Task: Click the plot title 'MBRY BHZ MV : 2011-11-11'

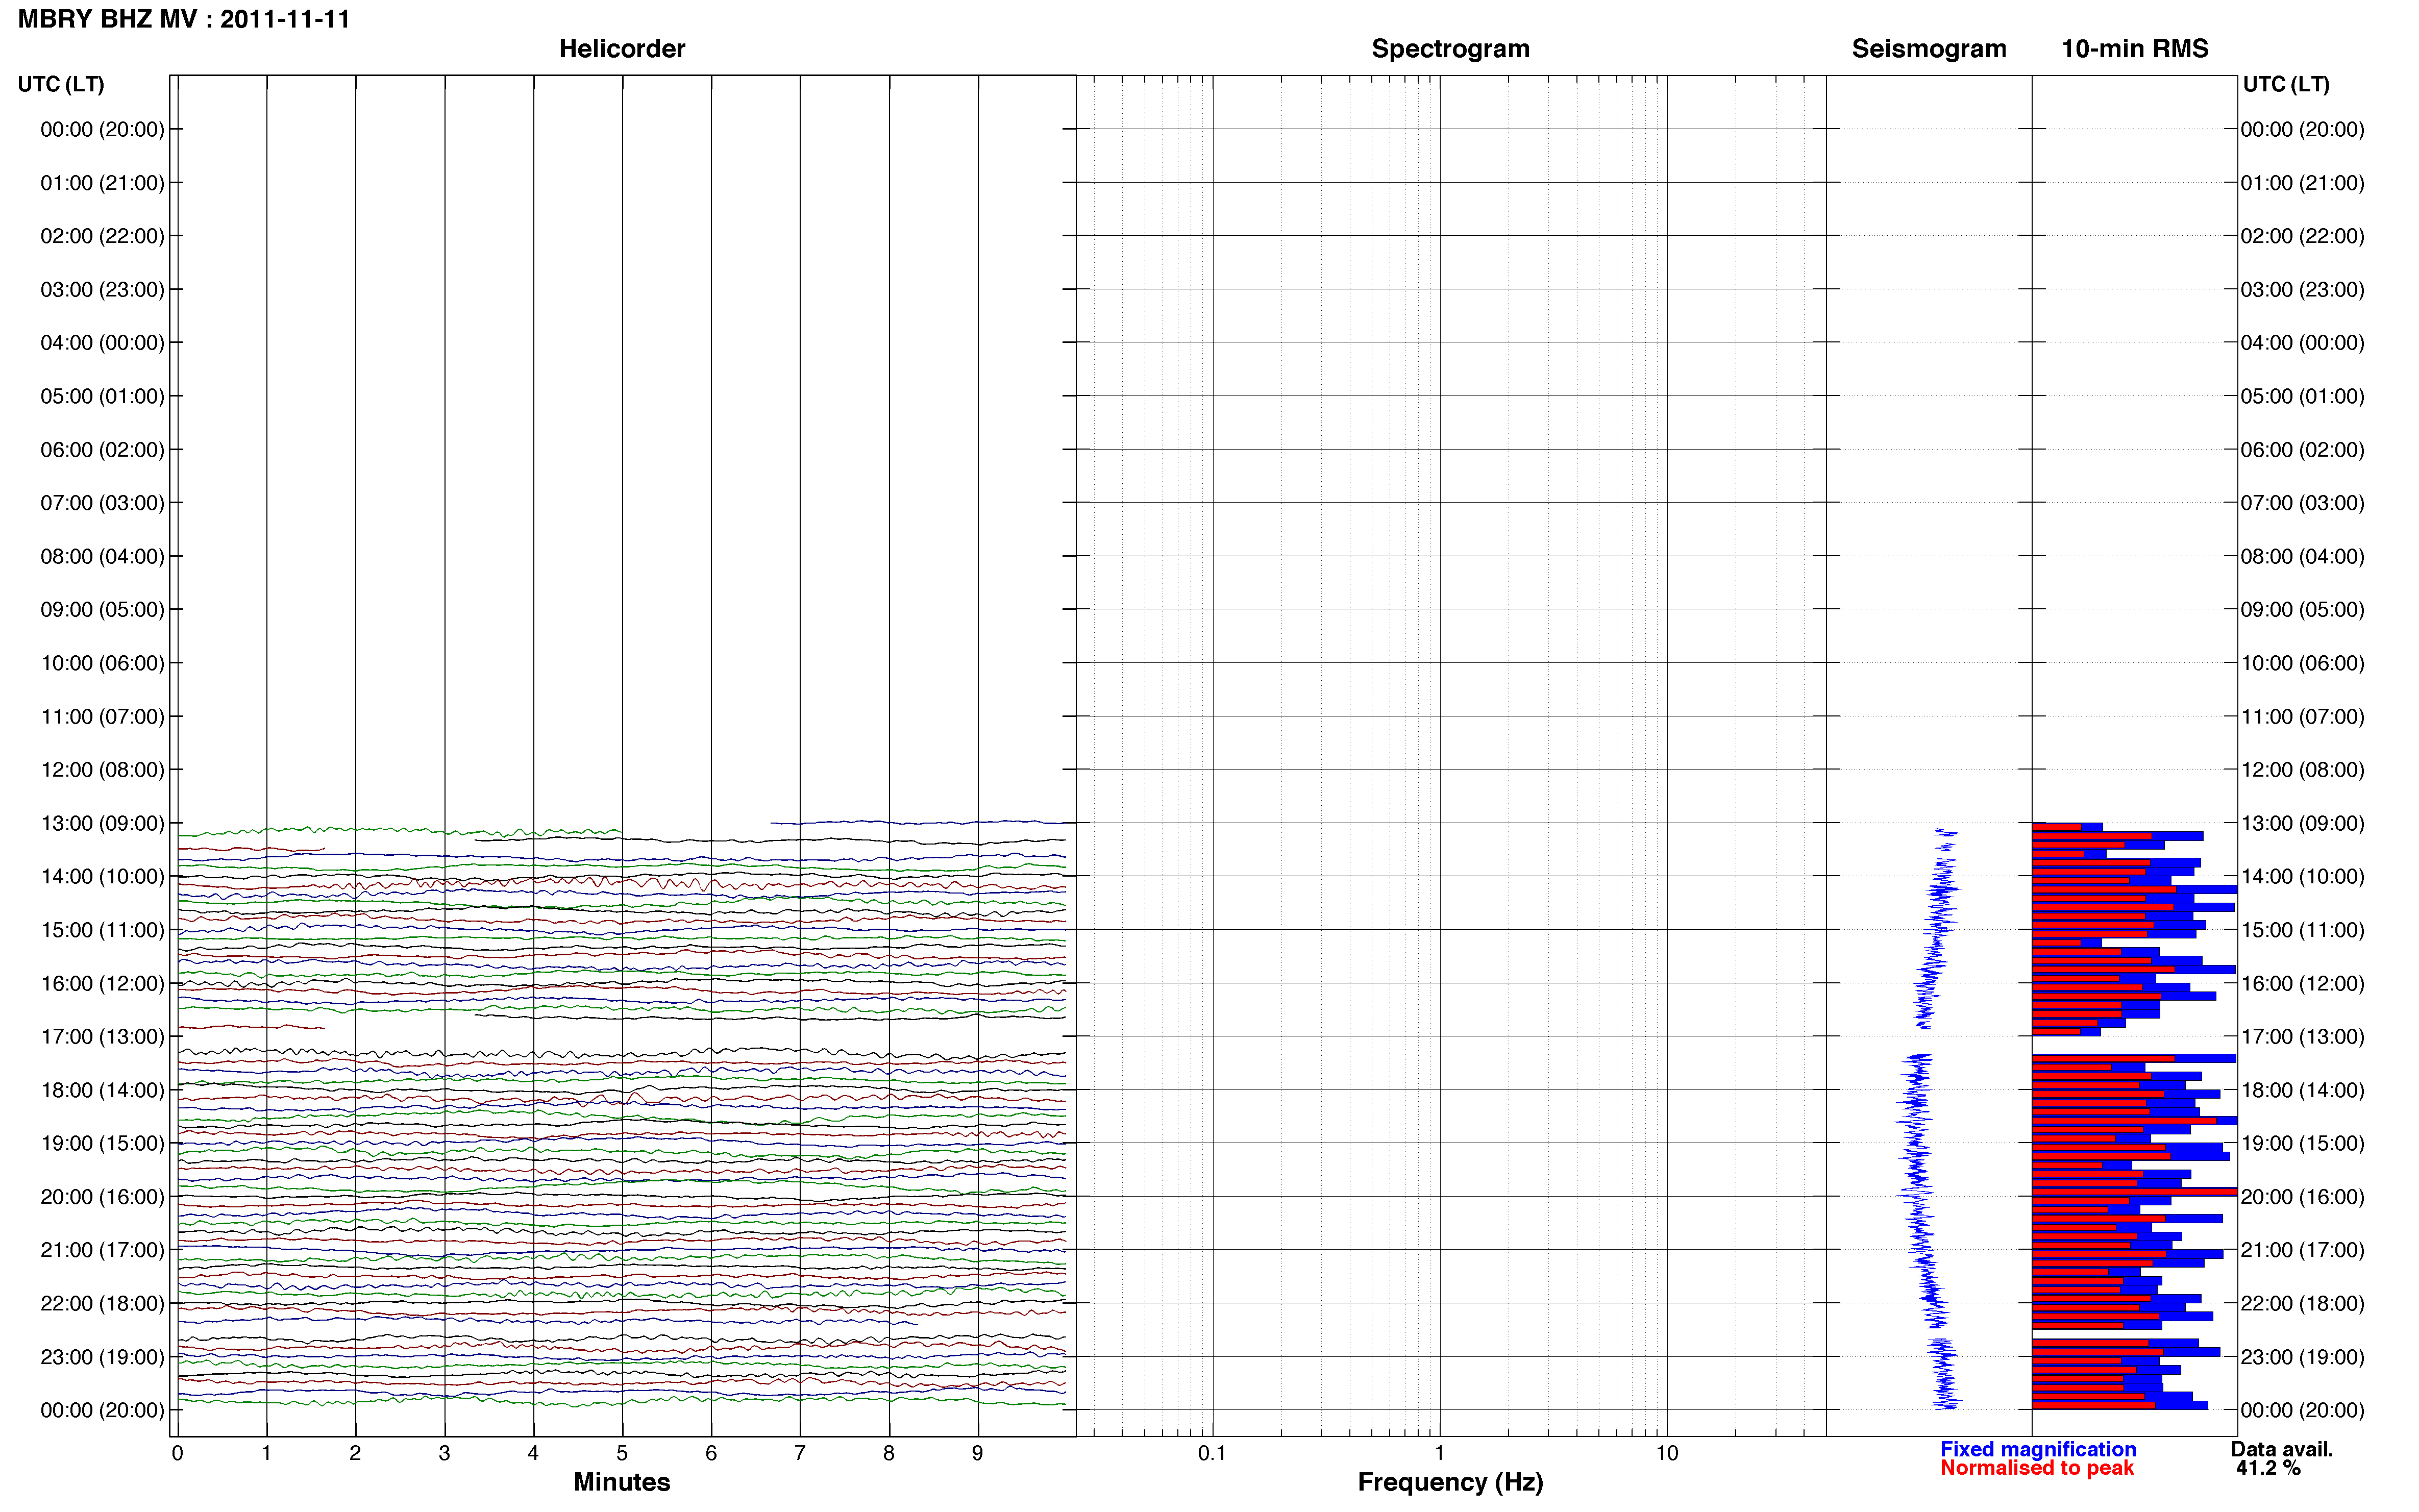Action: [x=184, y=19]
